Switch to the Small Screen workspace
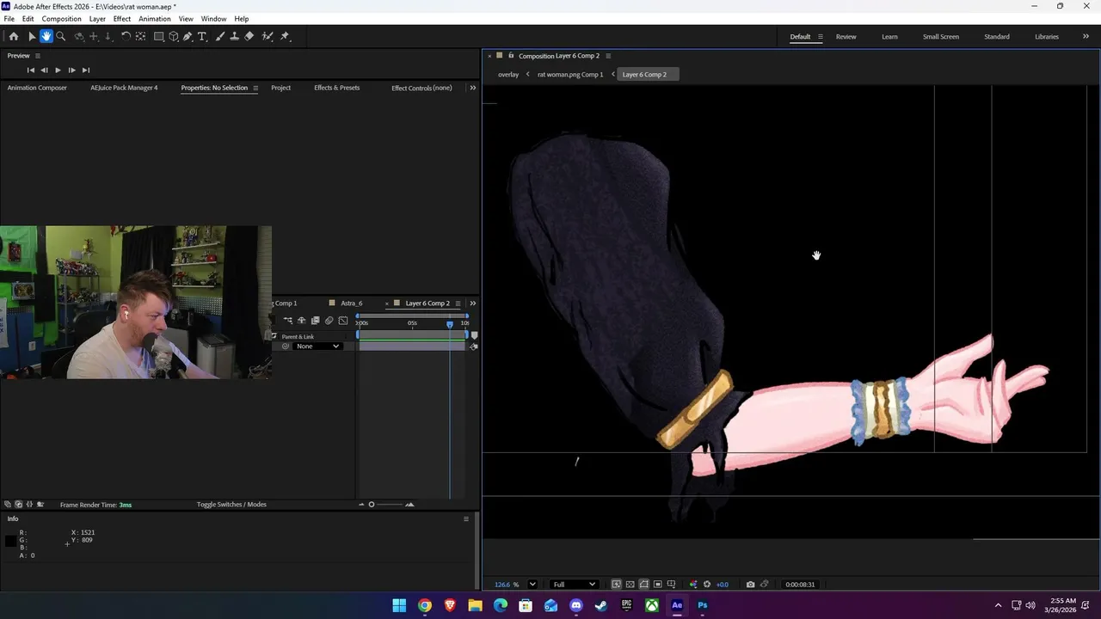Screen dimensions: 1101x619 [x=941, y=37]
